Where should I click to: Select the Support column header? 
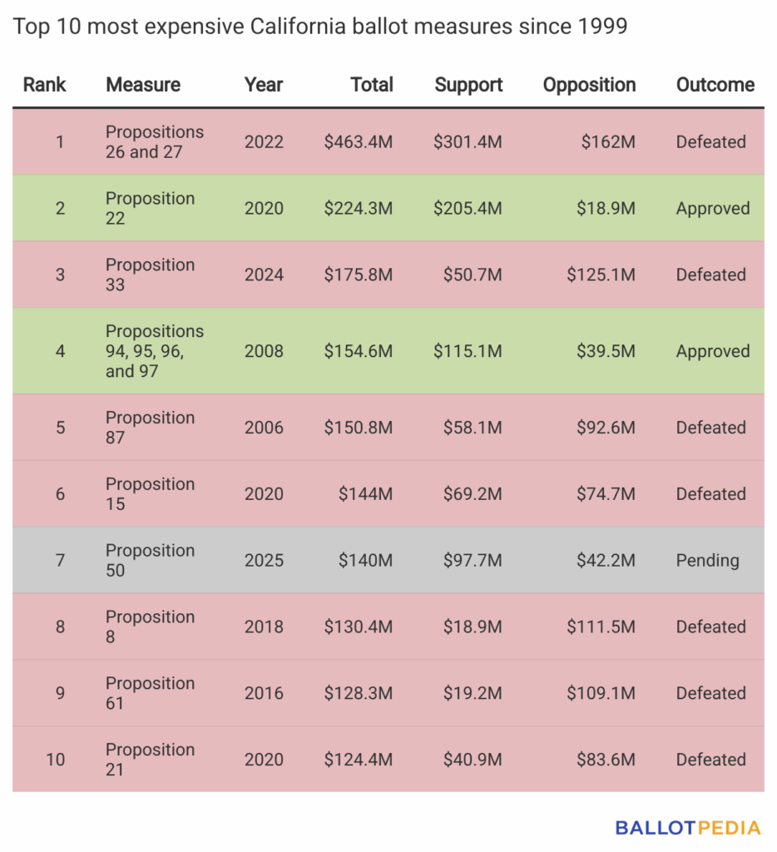pyautogui.click(x=468, y=85)
